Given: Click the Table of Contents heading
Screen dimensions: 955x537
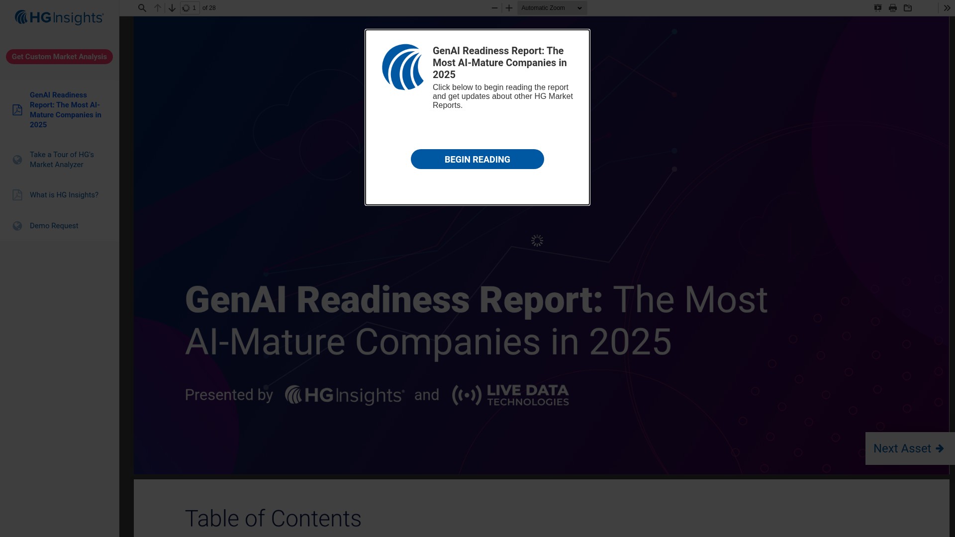Looking at the screenshot, I should pos(273,519).
